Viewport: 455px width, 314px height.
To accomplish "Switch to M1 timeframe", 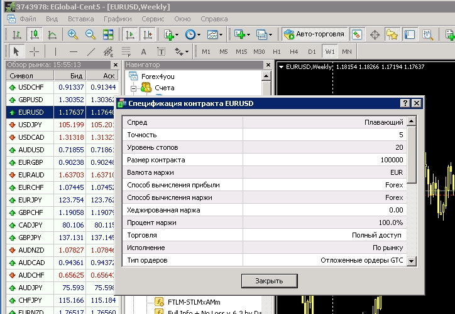I will pos(206,52).
